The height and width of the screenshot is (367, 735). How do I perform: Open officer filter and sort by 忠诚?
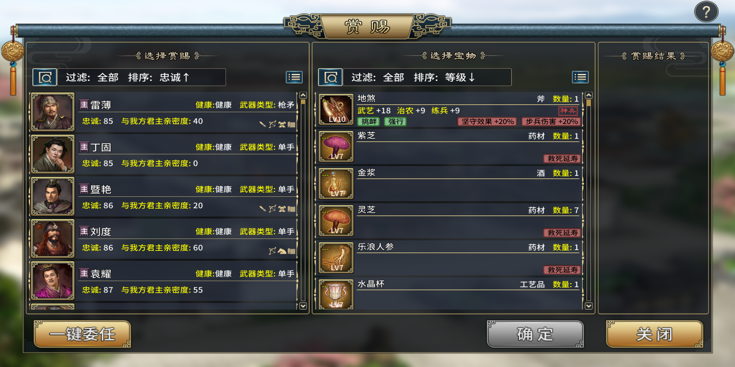[142, 77]
